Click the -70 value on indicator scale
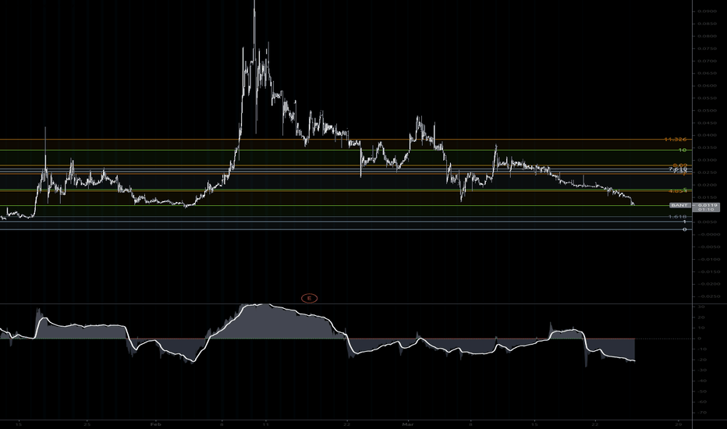 701,413
